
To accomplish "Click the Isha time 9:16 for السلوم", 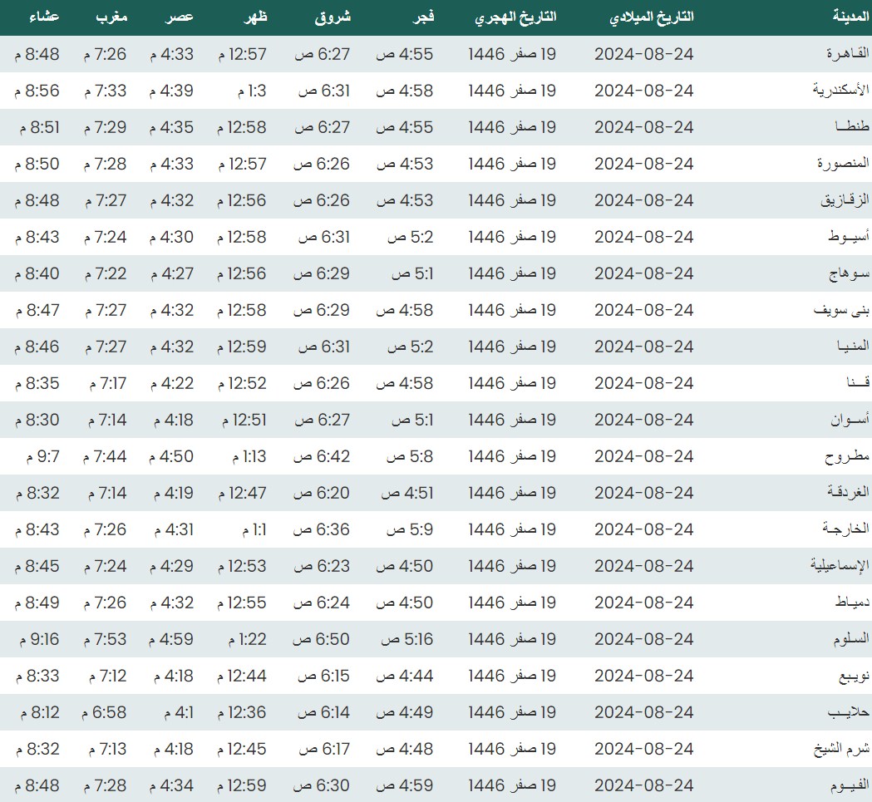I will coord(37,639).
